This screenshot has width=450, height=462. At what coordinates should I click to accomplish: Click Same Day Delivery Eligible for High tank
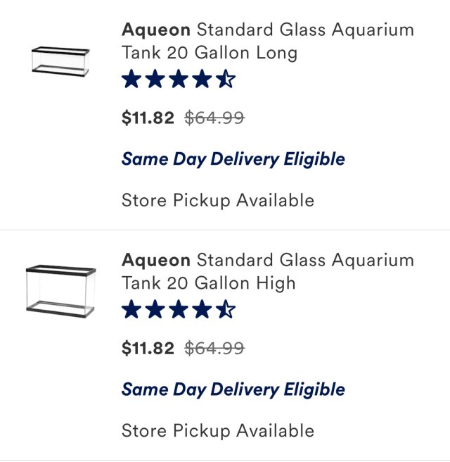tap(233, 389)
